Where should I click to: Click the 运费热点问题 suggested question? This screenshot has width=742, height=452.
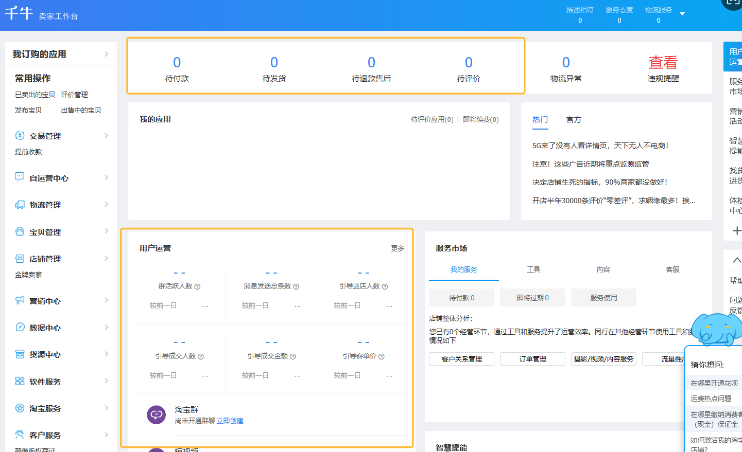711,399
